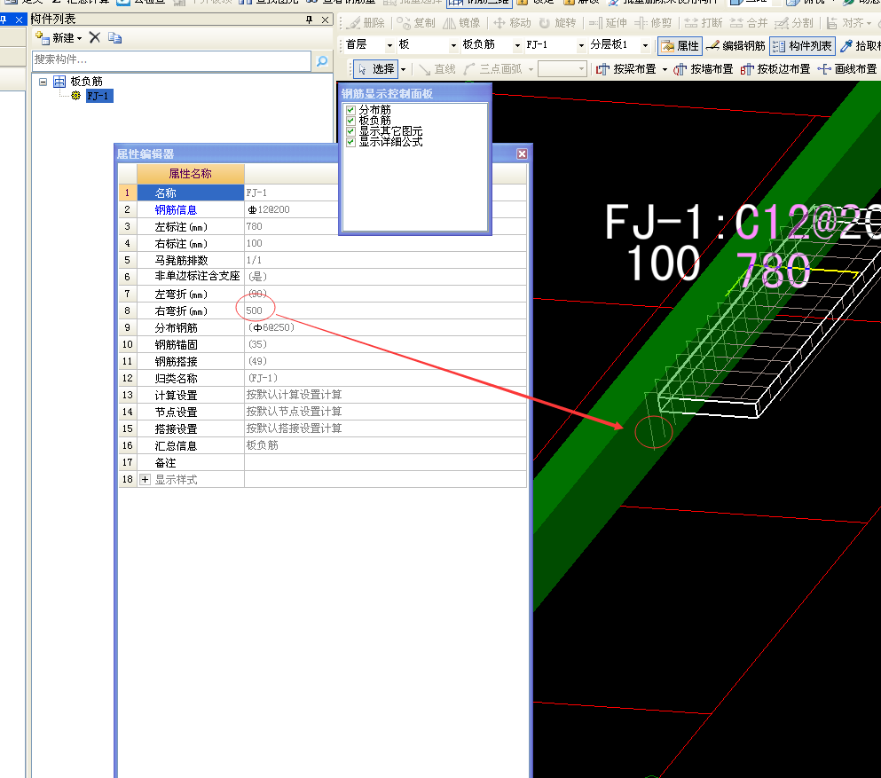Click the 新建 (New) component icon
881x778 pixels.
(43, 38)
